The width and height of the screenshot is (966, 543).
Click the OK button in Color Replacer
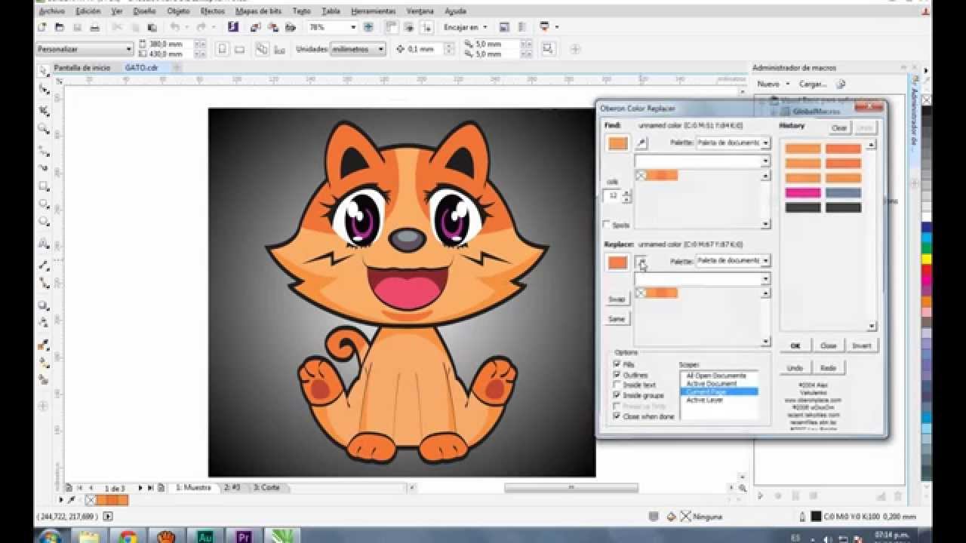795,345
